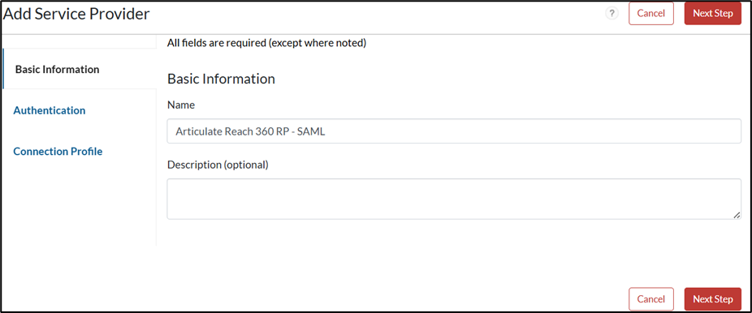
Task: Place cursor after SAML in the Name field
Action: [x=326, y=131]
